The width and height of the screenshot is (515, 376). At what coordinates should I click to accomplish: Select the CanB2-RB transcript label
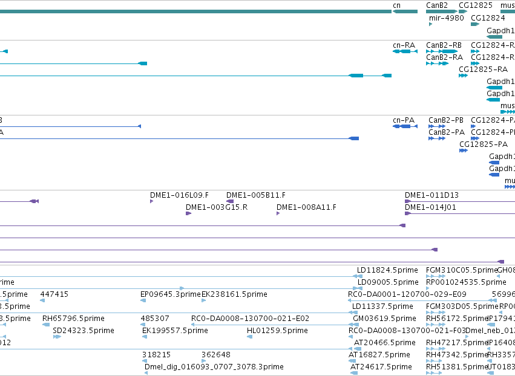(x=444, y=45)
